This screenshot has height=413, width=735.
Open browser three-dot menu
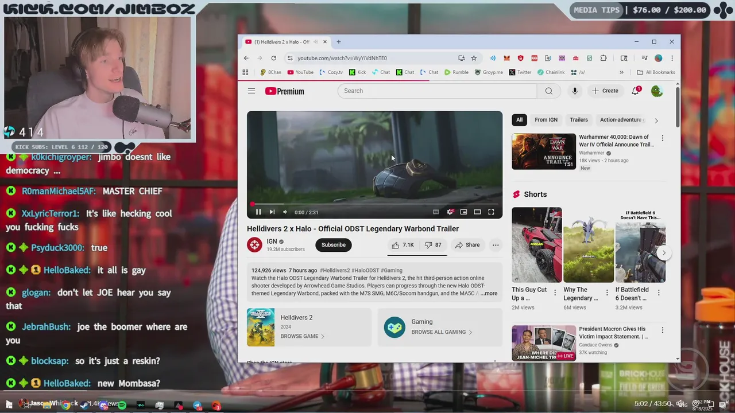click(672, 58)
